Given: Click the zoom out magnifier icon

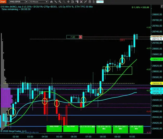Looking at the screenshot, I should coord(64,2).
